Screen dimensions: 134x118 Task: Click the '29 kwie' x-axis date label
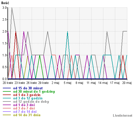point(44,83)
